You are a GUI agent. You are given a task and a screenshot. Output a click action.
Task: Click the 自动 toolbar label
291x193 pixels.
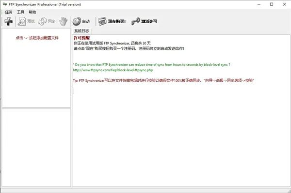[86, 21]
